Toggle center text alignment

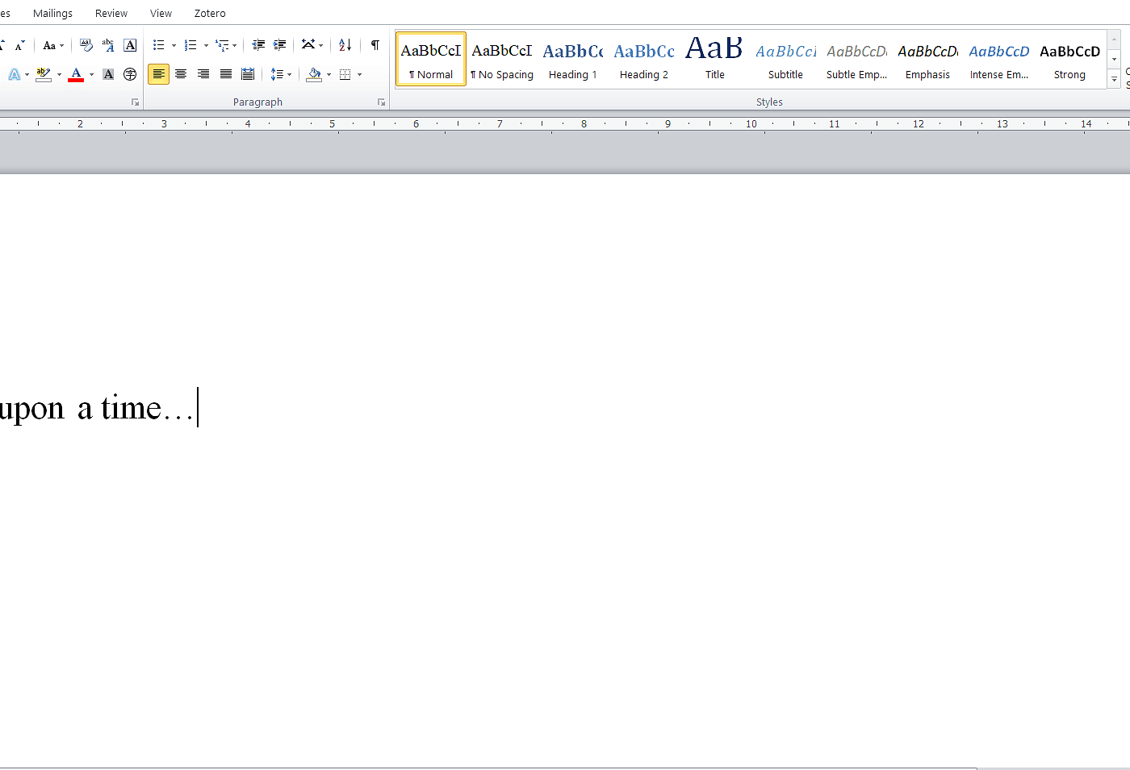(181, 74)
